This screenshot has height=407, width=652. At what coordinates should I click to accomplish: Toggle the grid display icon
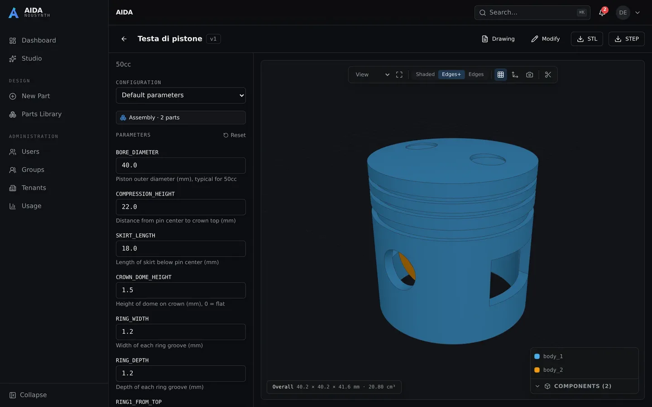point(500,75)
